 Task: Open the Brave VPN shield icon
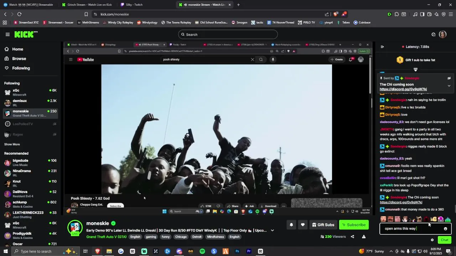(x=444, y=14)
